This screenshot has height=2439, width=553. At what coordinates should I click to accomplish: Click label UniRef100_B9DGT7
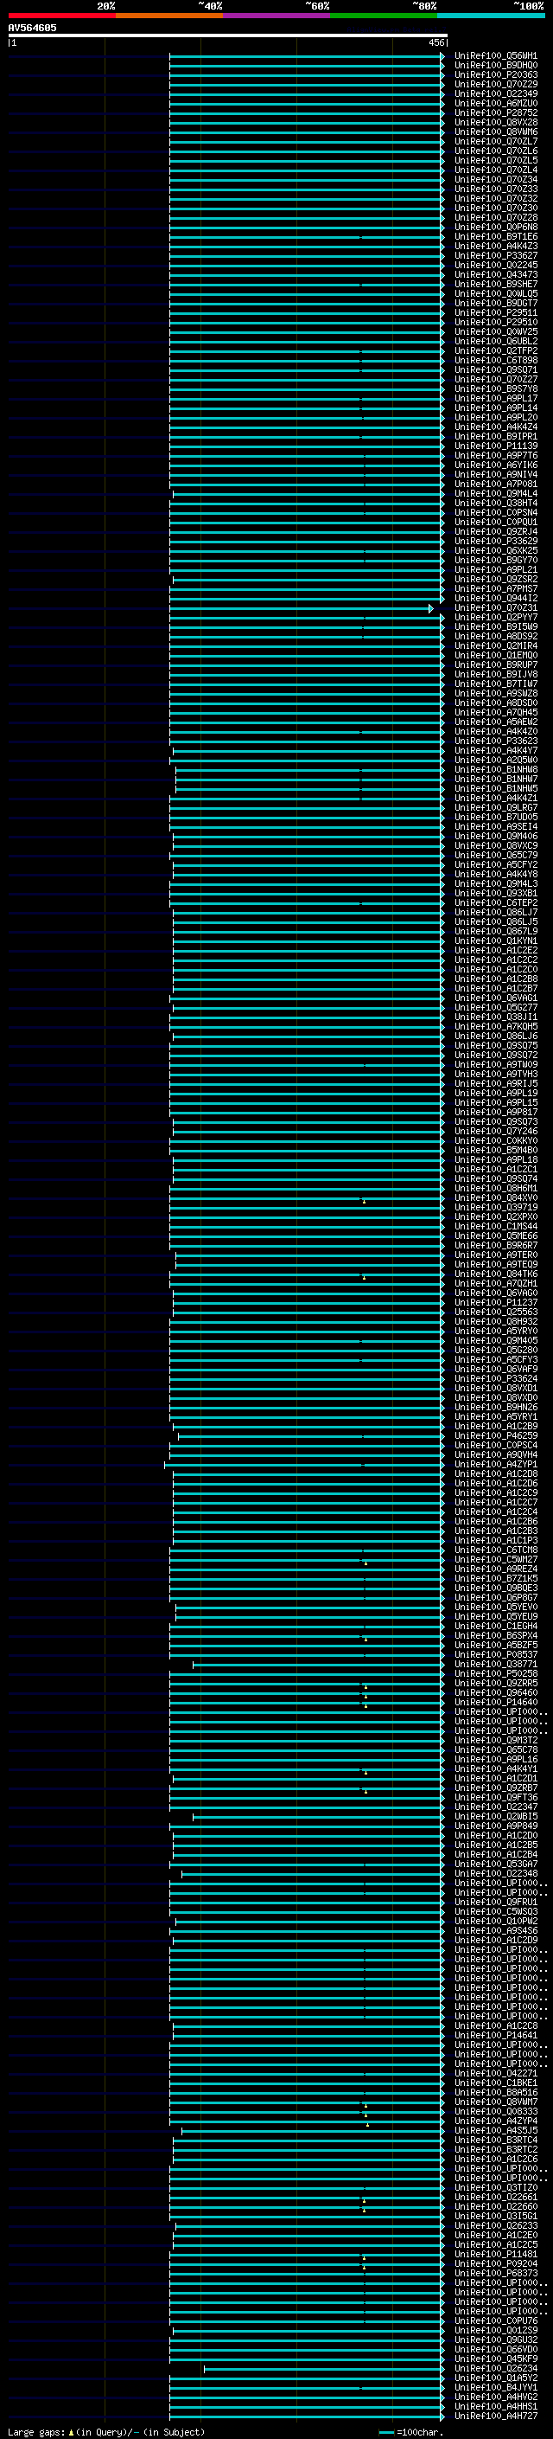(x=496, y=303)
